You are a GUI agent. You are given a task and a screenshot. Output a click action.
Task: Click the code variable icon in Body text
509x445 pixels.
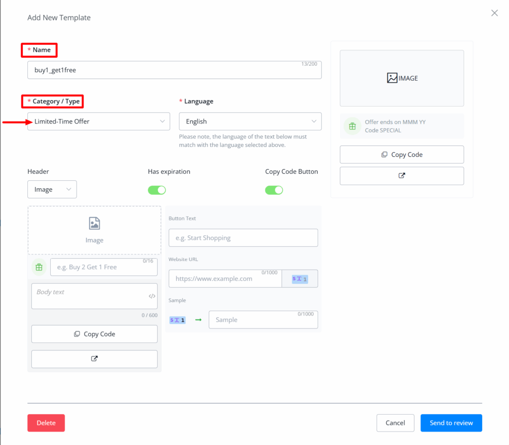coord(152,296)
